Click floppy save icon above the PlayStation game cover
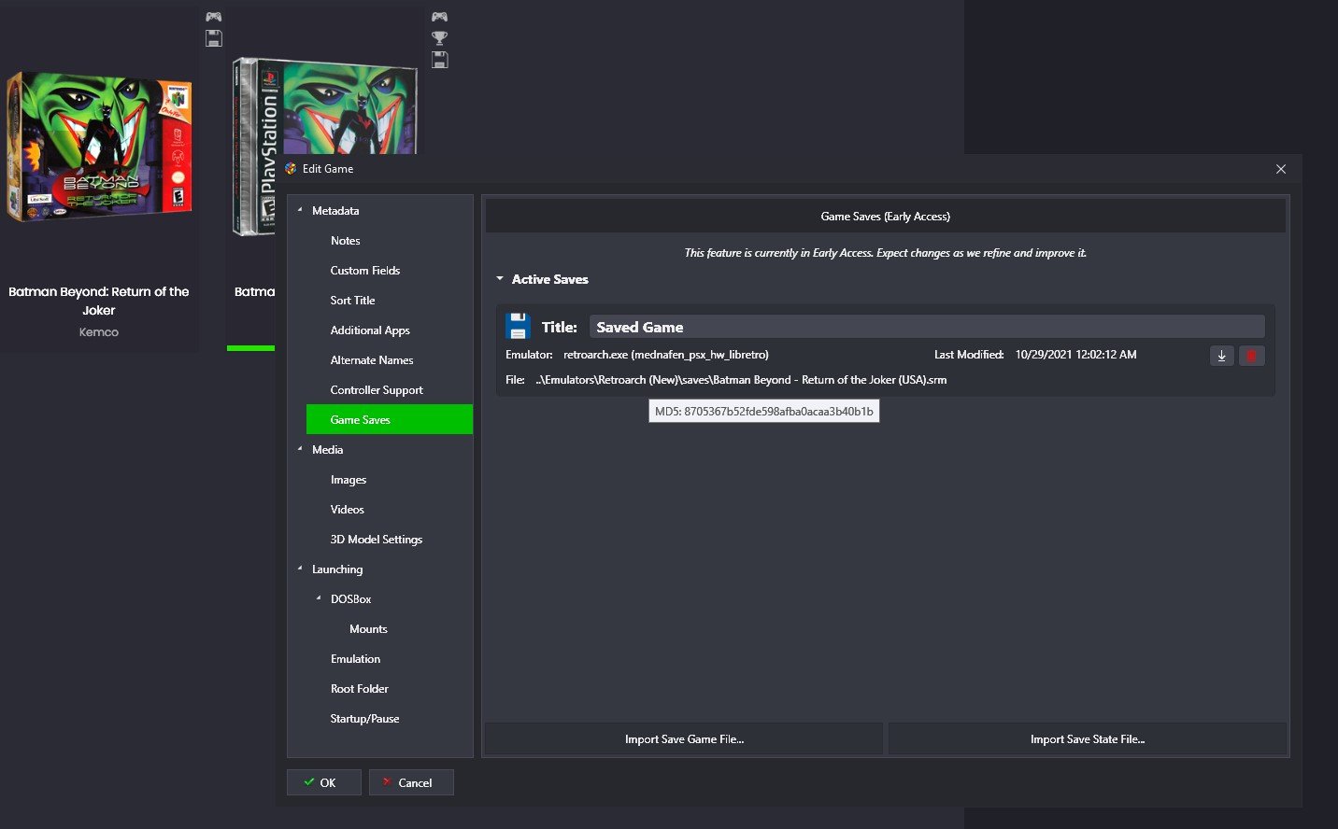 coord(439,60)
